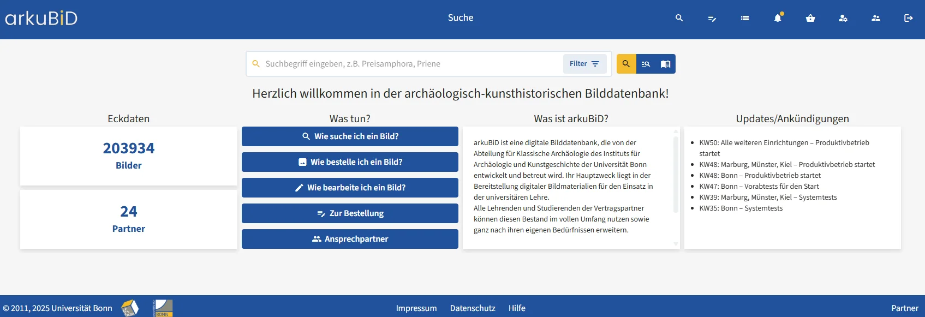This screenshot has width=925, height=317.
Task: Open the Datenschutz footer link
Action: [x=473, y=308]
